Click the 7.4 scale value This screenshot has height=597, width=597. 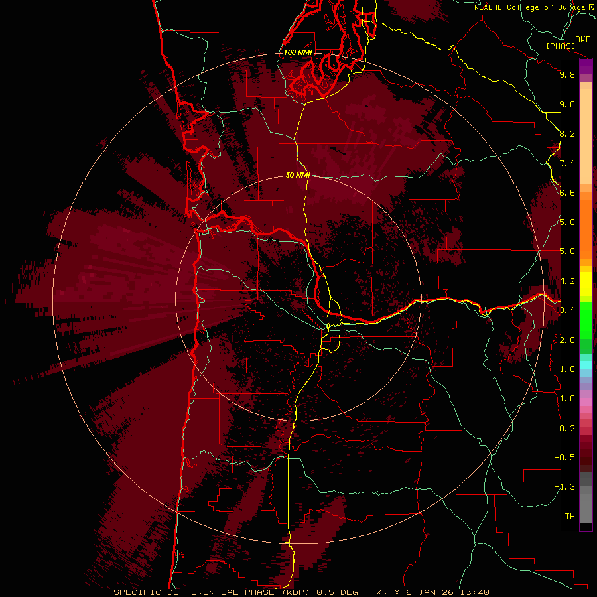pyautogui.click(x=567, y=163)
